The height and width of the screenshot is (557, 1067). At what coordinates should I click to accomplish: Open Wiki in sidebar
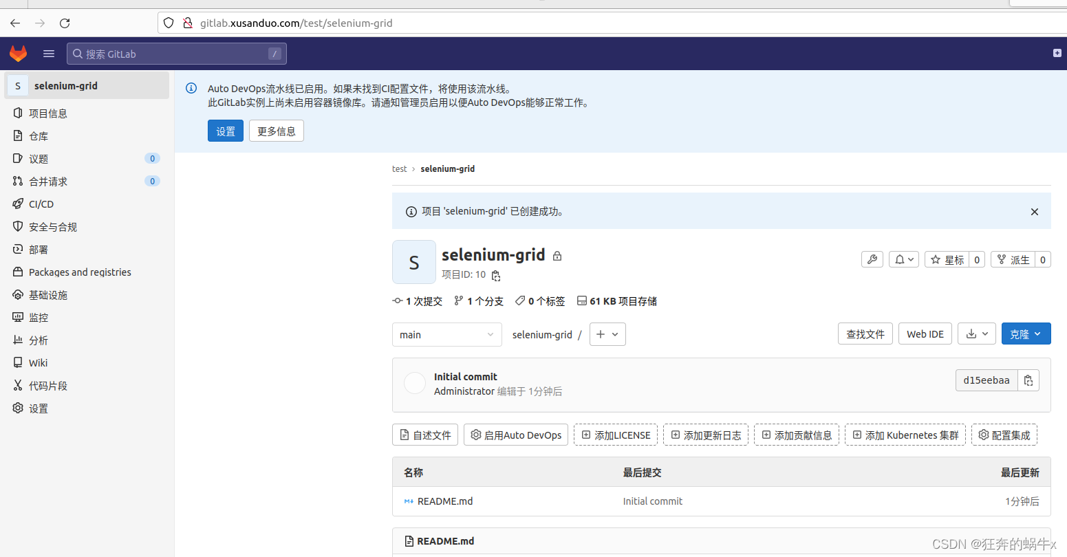click(x=87, y=363)
